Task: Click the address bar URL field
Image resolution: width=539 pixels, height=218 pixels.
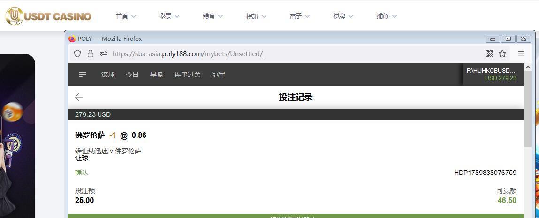Action: (x=289, y=53)
